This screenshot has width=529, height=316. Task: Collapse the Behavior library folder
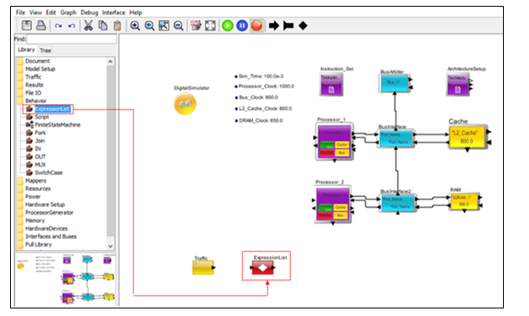36,101
